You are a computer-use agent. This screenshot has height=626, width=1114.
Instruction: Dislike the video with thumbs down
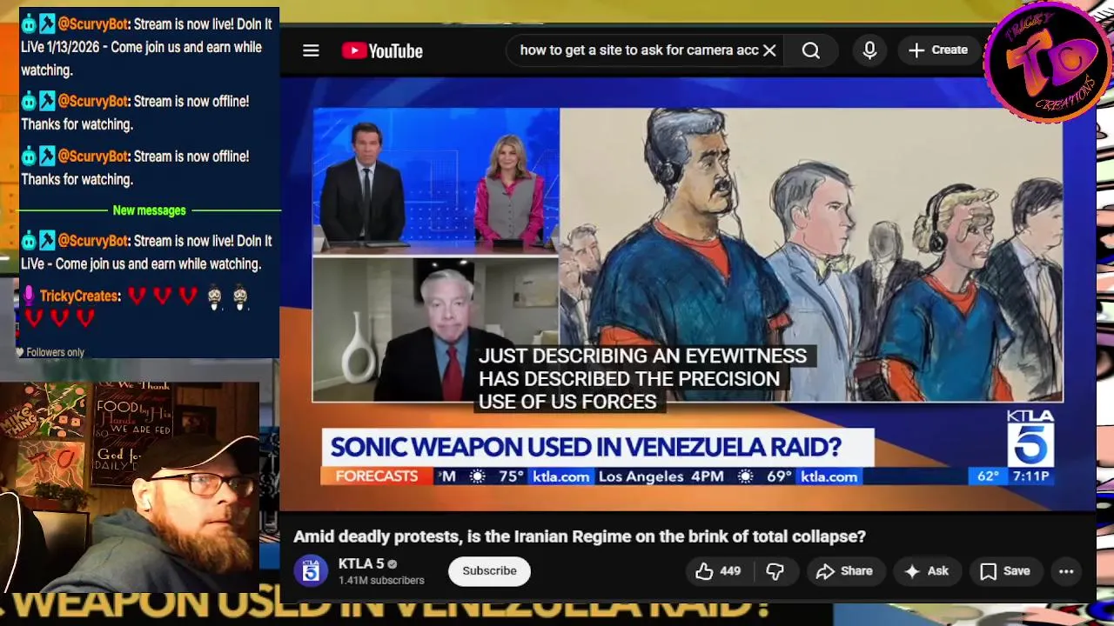click(x=775, y=571)
